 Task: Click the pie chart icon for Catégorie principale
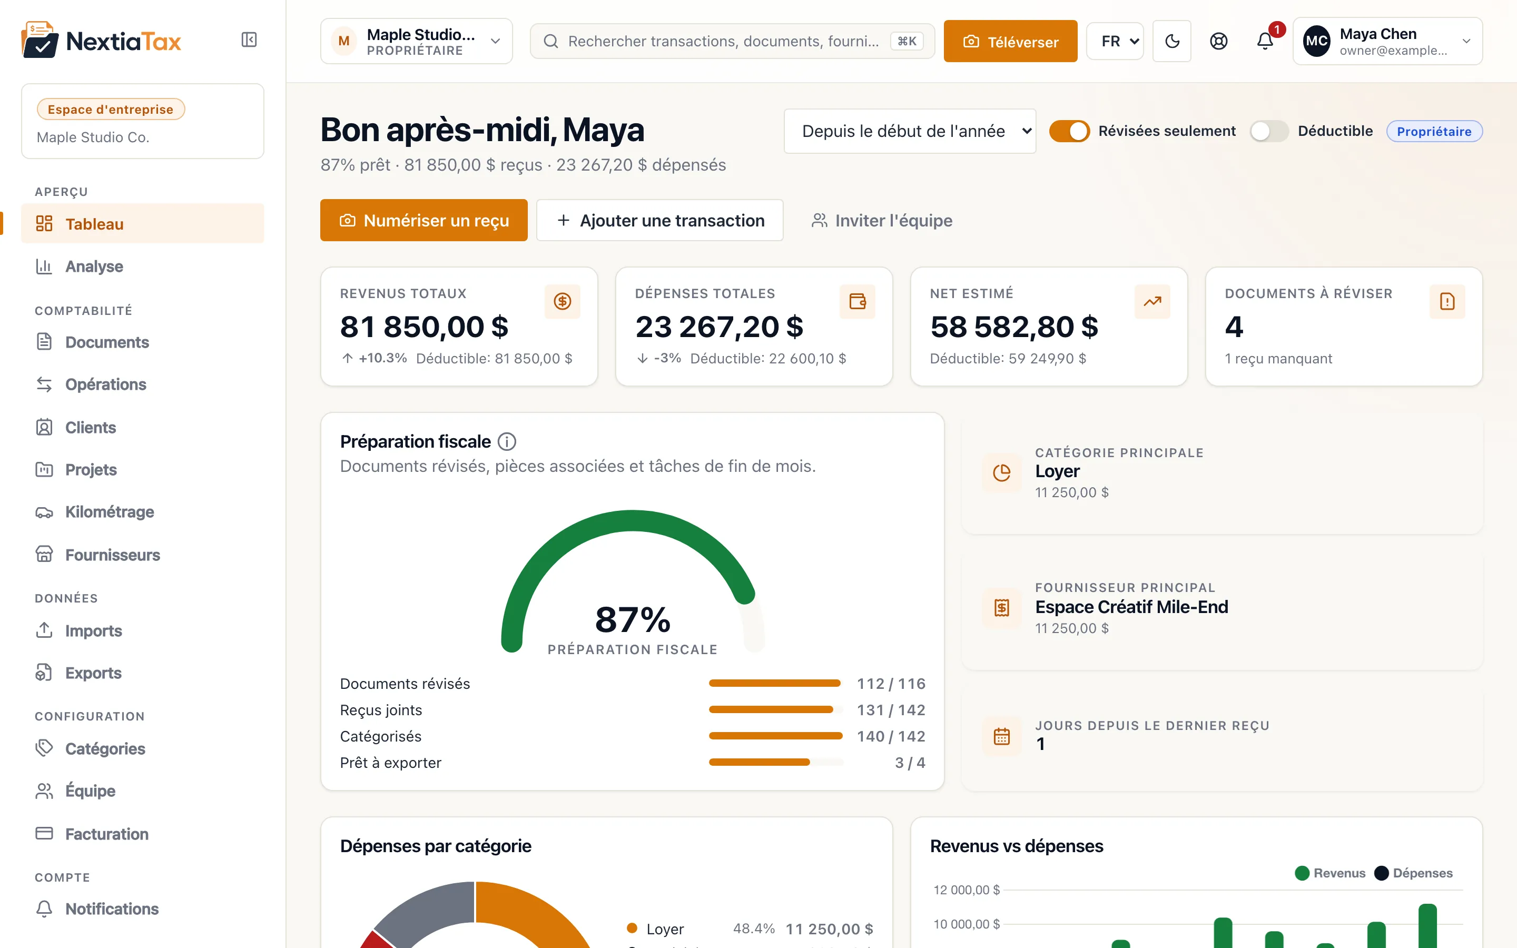pyautogui.click(x=1001, y=473)
